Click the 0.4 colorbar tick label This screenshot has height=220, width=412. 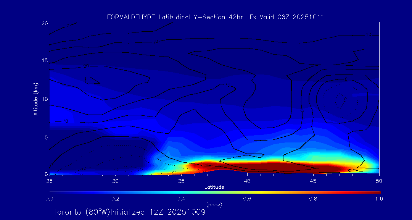click(181, 199)
